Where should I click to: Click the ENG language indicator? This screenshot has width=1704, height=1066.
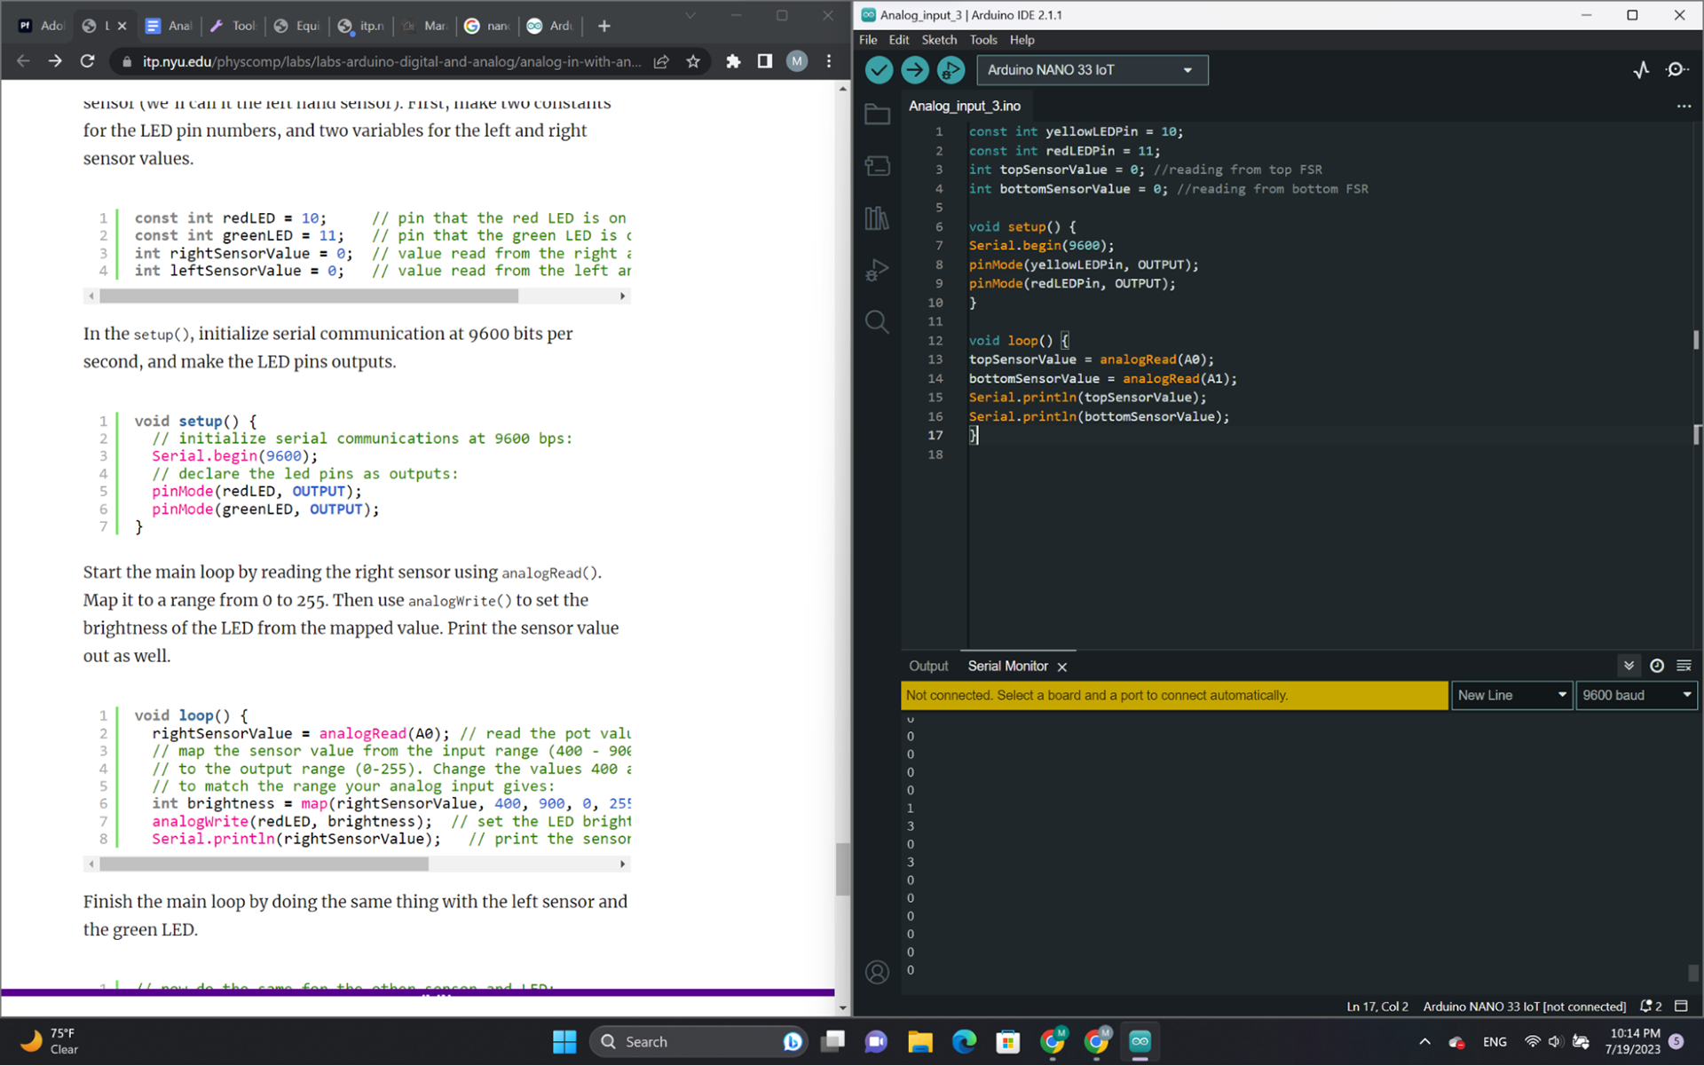click(x=1495, y=1042)
